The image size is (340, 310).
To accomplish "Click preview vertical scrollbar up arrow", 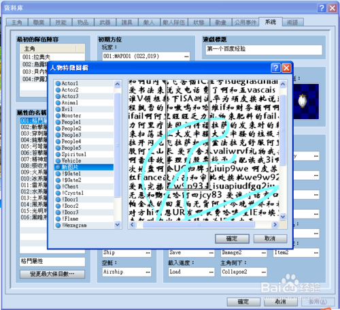I will click(x=283, y=84).
